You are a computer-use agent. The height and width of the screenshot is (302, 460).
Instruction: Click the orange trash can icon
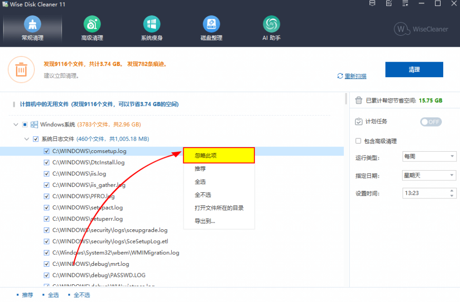(x=21, y=70)
